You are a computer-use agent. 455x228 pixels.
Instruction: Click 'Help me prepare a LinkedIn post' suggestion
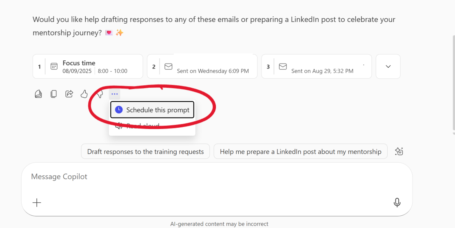pos(300,151)
